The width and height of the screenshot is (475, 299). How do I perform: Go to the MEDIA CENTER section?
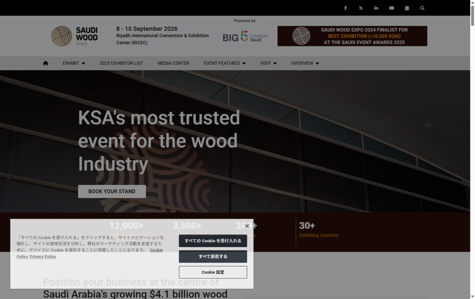(173, 63)
